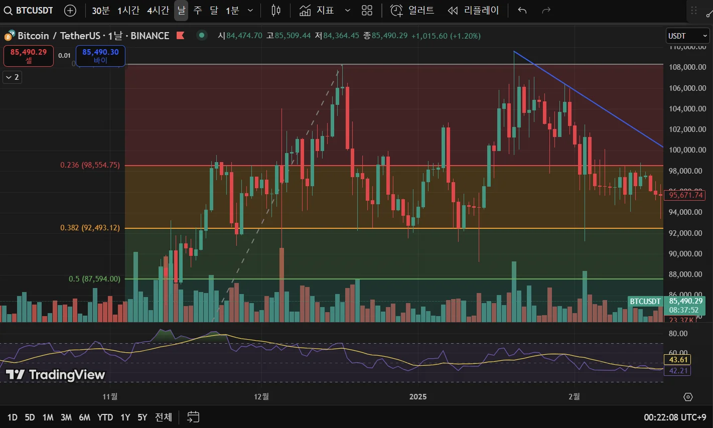Screen dimensions: 713x428
Task: Select the 주 weekly interval
Action: click(198, 11)
